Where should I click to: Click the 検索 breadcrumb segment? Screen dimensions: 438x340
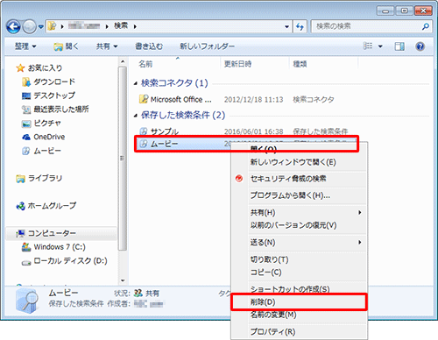coord(121,26)
